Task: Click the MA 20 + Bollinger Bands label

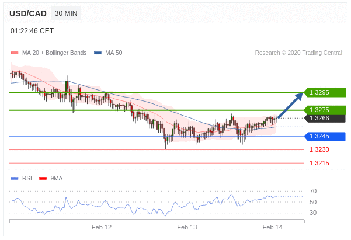Action: (x=54, y=53)
